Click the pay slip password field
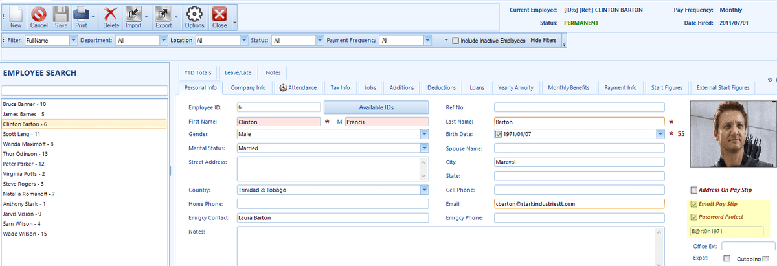 pyautogui.click(x=727, y=231)
